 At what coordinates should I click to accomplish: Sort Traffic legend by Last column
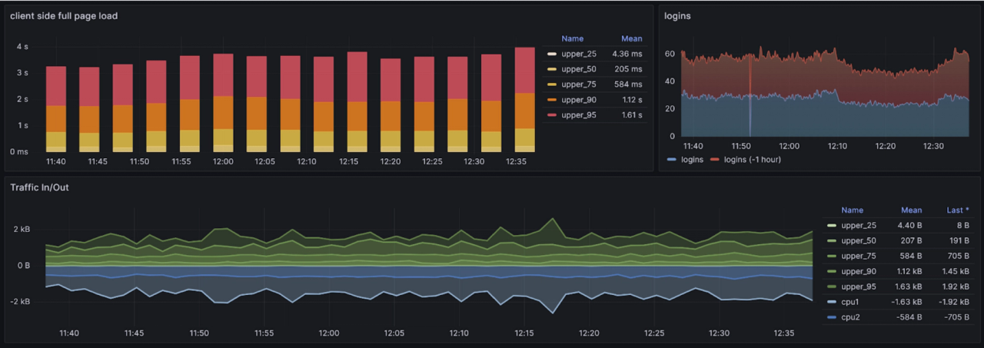(959, 210)
